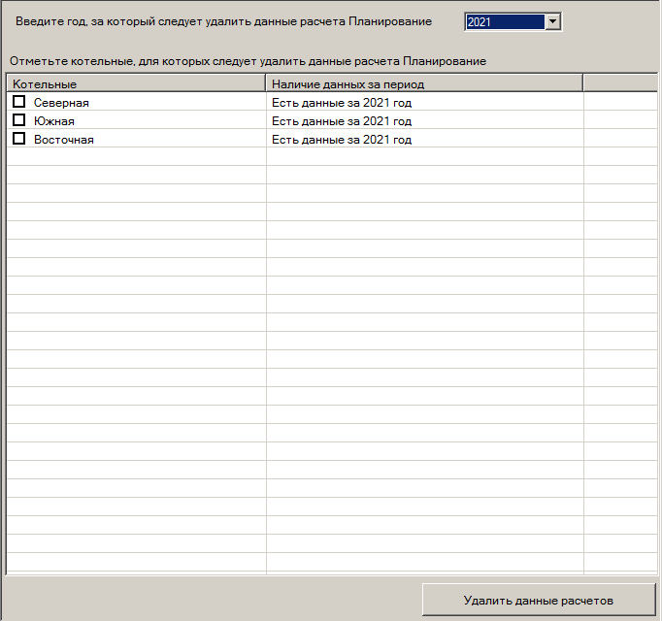Select the Северная row name
Screen dimensions: 662x621
point(61,103)
